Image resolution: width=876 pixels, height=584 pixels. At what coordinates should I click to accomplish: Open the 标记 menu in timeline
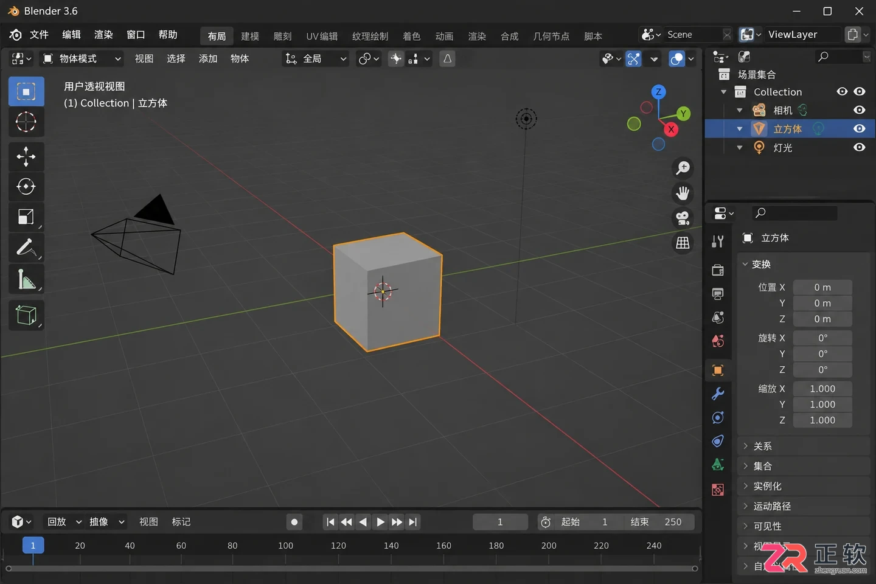click(x=181, y=522)
